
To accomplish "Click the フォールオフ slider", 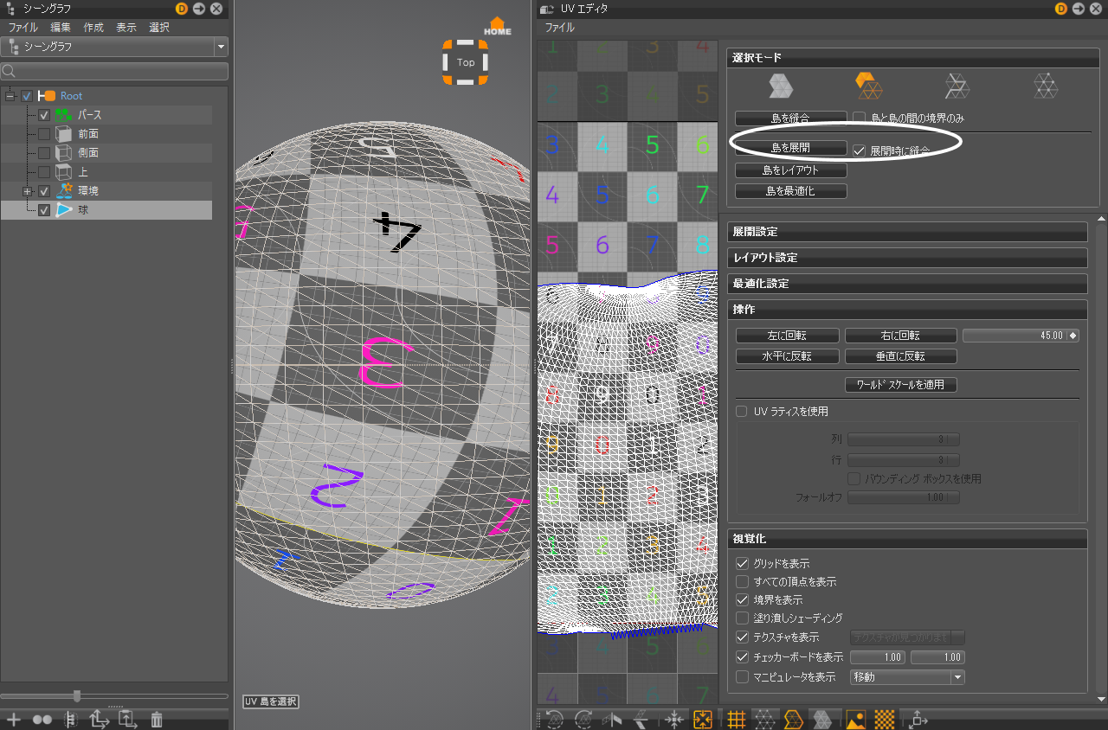I will point(904,497).
